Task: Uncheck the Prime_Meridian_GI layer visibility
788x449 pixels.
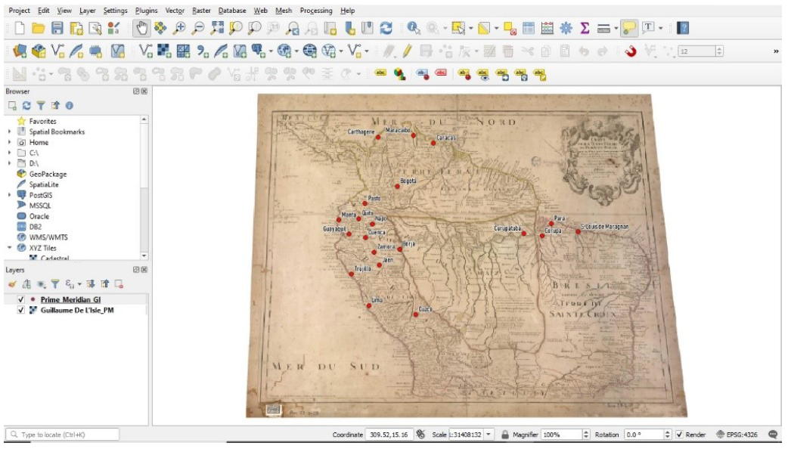Action: tap(20, 299)
